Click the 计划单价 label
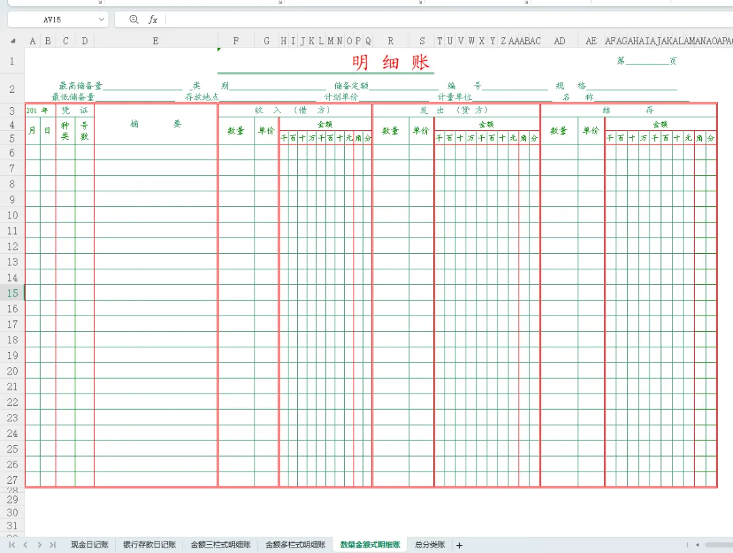 341,97
